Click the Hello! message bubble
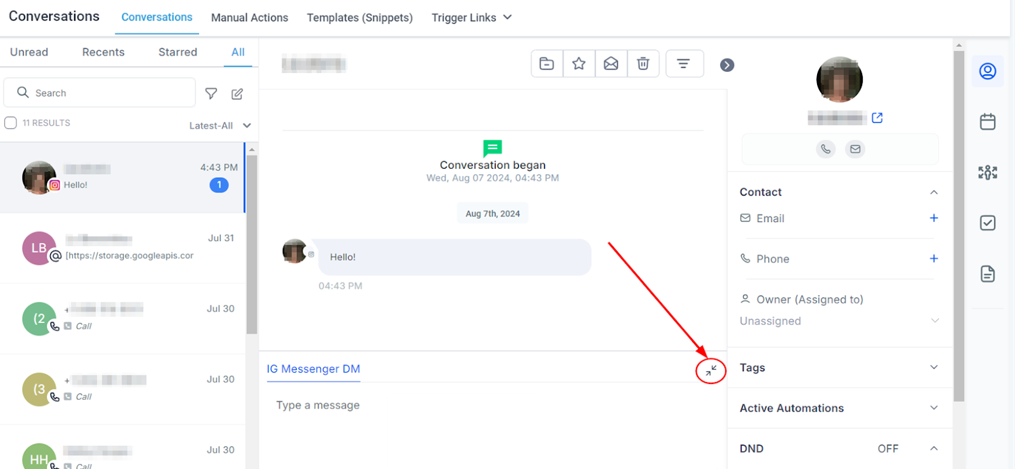 coord(454,257)
